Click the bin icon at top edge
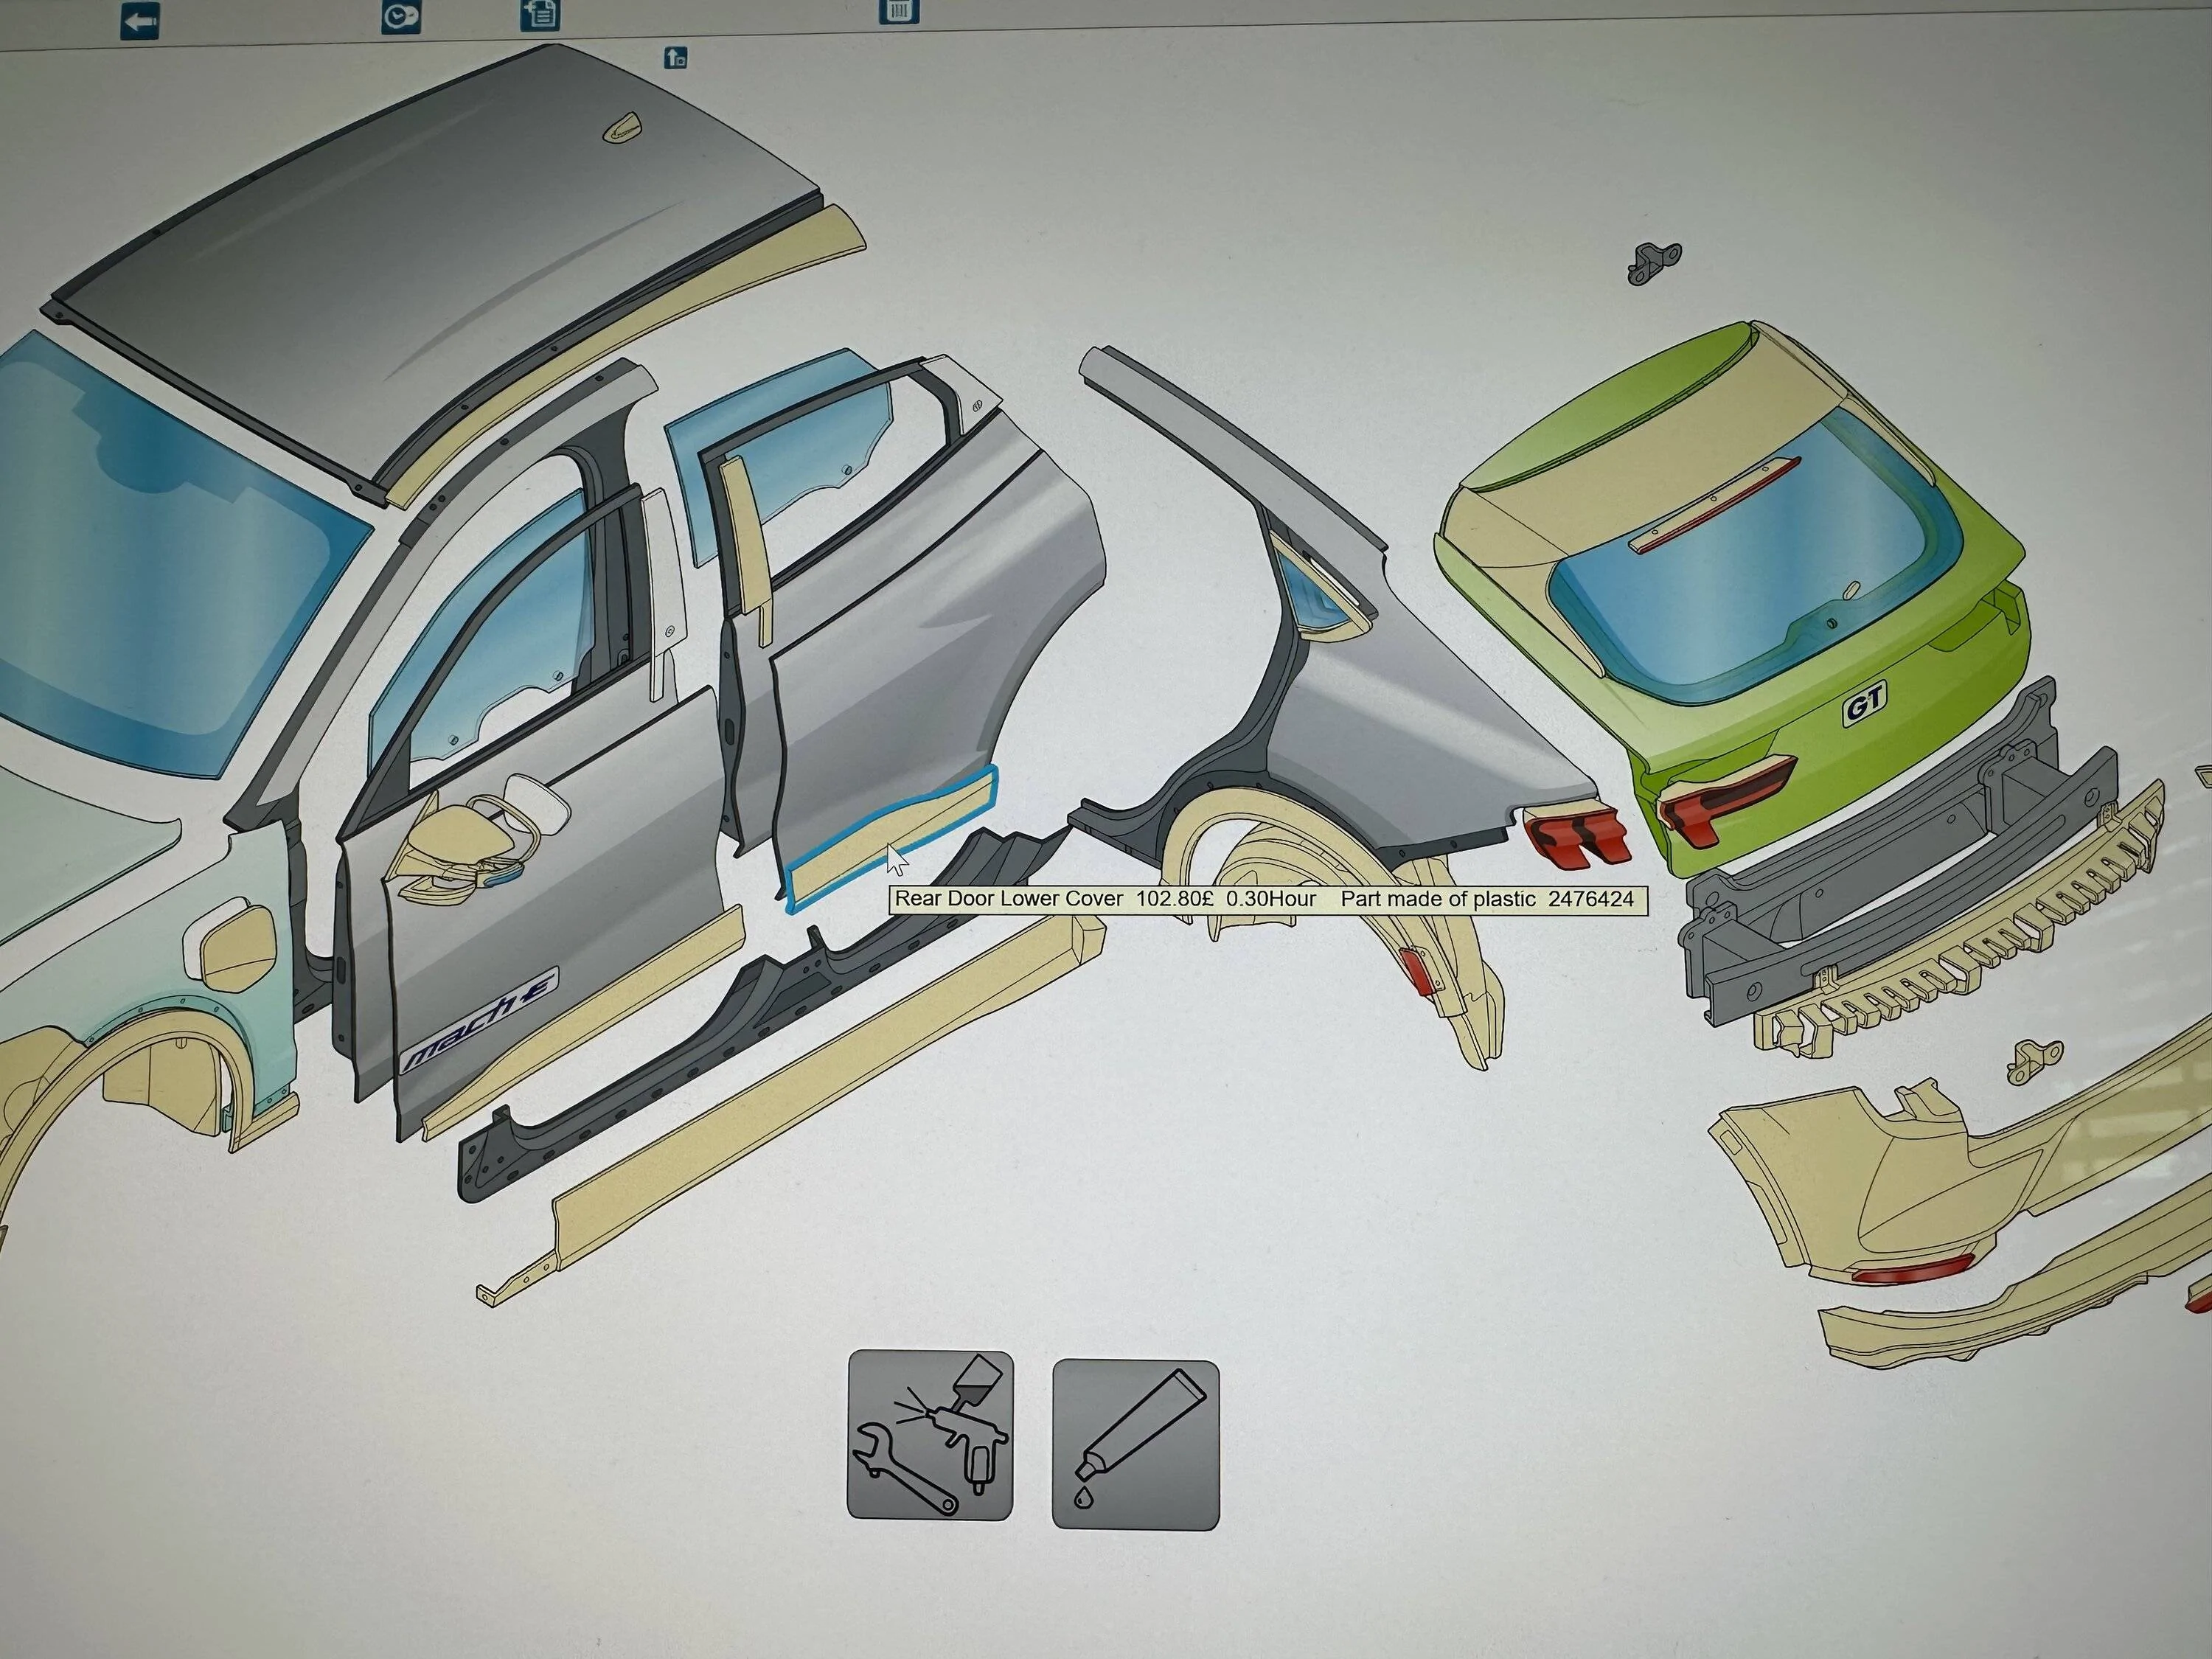The height and width of the screenshot is (1659, 2212). pyautogui.click(x=899, y=11)
